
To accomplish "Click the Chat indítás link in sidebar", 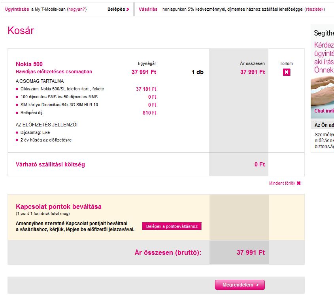I will tap(324, 111).
